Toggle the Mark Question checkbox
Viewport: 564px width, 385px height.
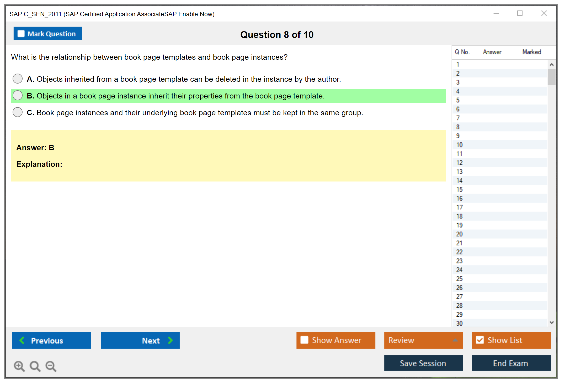21,34
